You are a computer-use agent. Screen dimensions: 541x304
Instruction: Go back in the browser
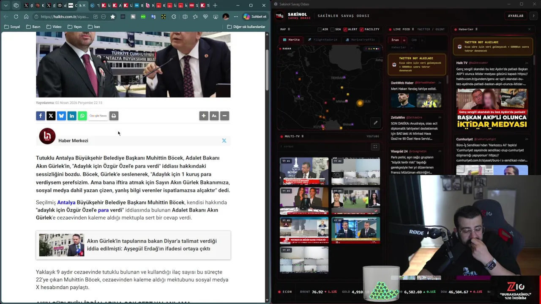(6, 16)
